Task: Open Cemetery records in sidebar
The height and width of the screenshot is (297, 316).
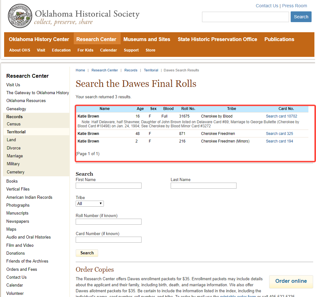Action: (x=16, y=172)
